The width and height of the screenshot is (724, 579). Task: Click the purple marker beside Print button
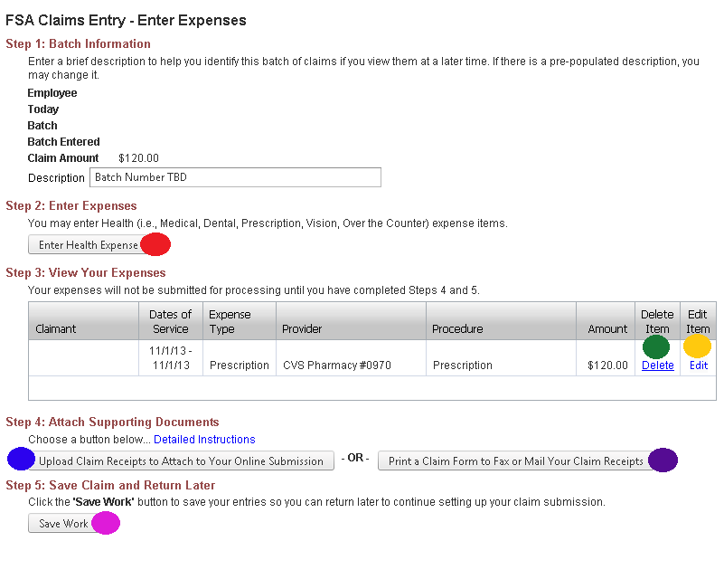click(663, 460)
